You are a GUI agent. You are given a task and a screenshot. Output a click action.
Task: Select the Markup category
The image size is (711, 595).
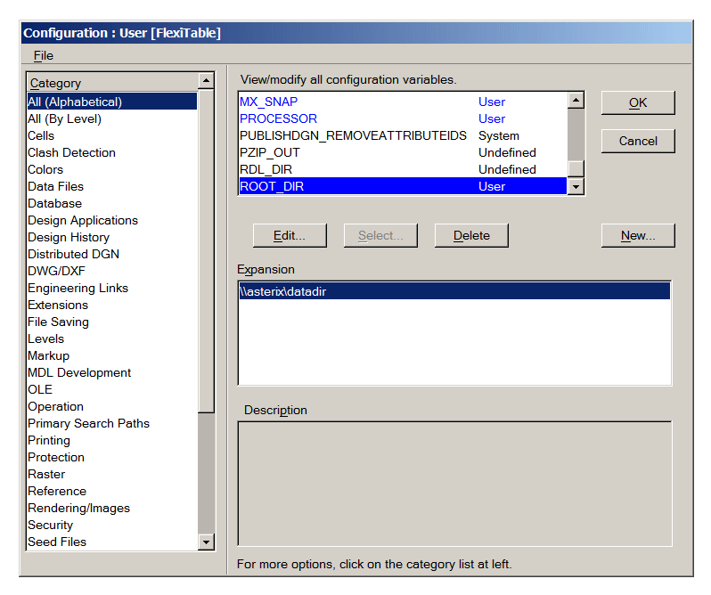(112, 355)
